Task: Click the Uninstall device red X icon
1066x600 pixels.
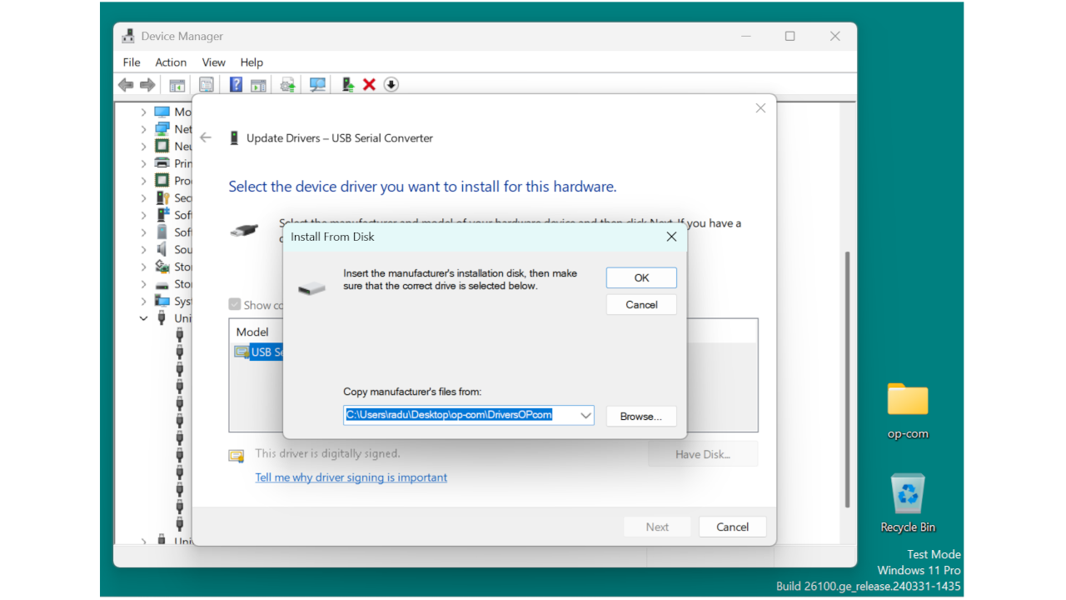Action: pos(369,84)
